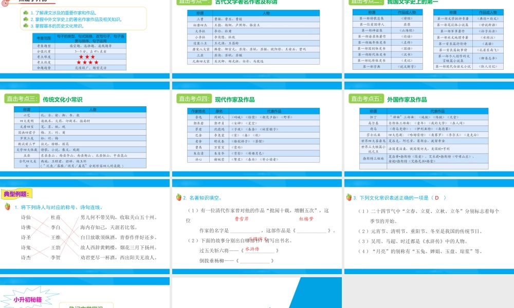514x308 pixels.
Task: Click the heading 古代文学著名作者及称谓
Action: click(246, 2)
